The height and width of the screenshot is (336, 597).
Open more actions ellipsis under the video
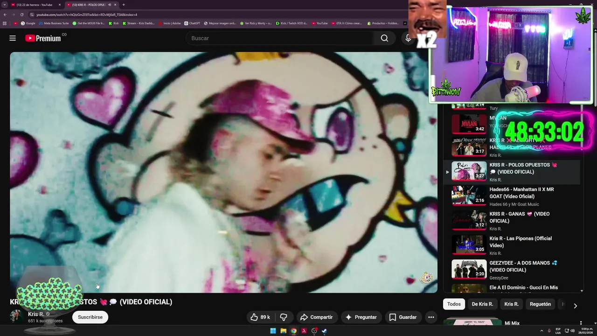coord(431,317)
